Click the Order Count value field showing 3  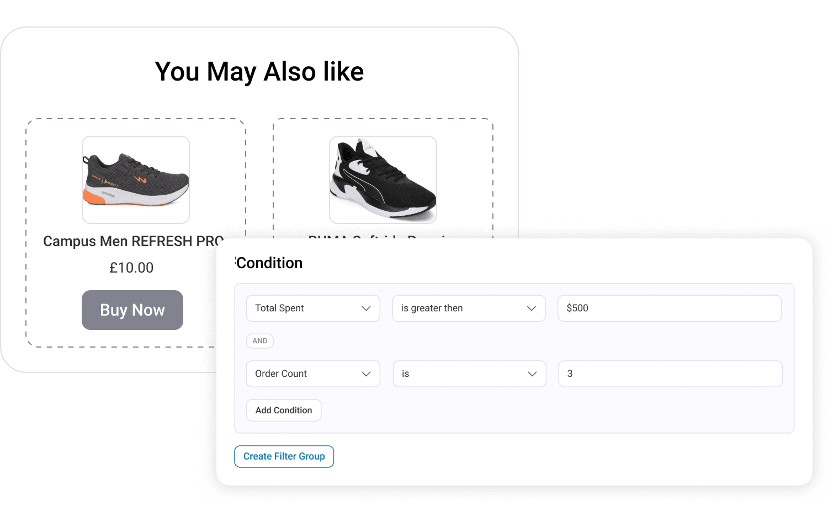point(668,374)
